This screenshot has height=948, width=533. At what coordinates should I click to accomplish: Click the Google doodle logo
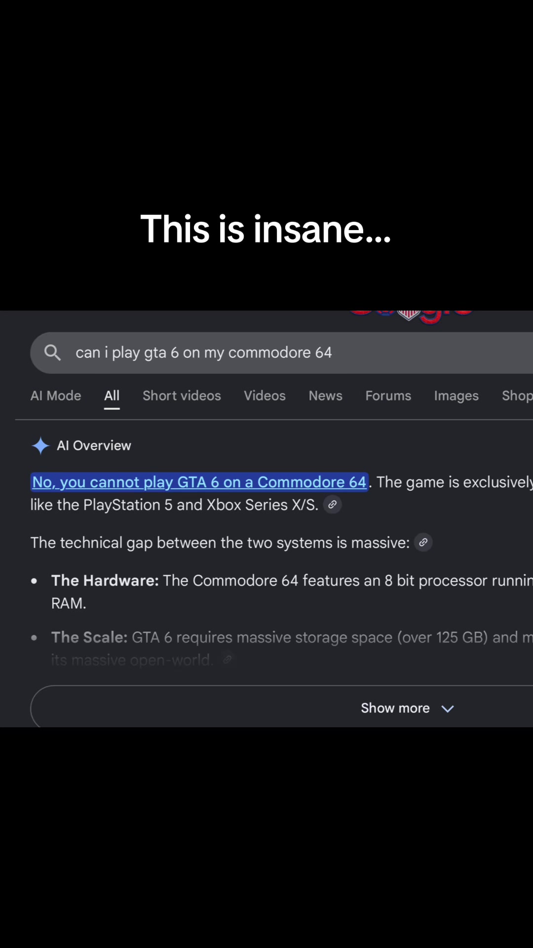pyautogui.click(x=411, y=317)
